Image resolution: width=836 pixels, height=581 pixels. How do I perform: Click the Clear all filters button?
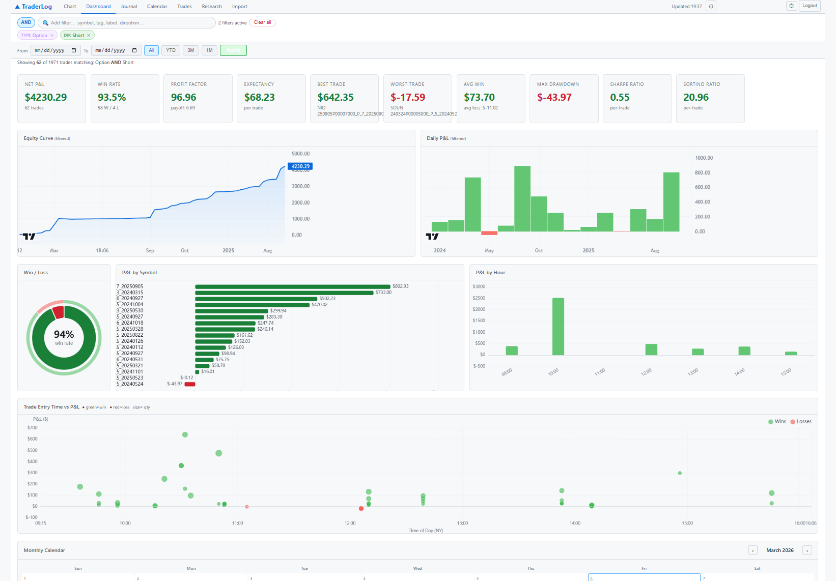click(262, 22)
